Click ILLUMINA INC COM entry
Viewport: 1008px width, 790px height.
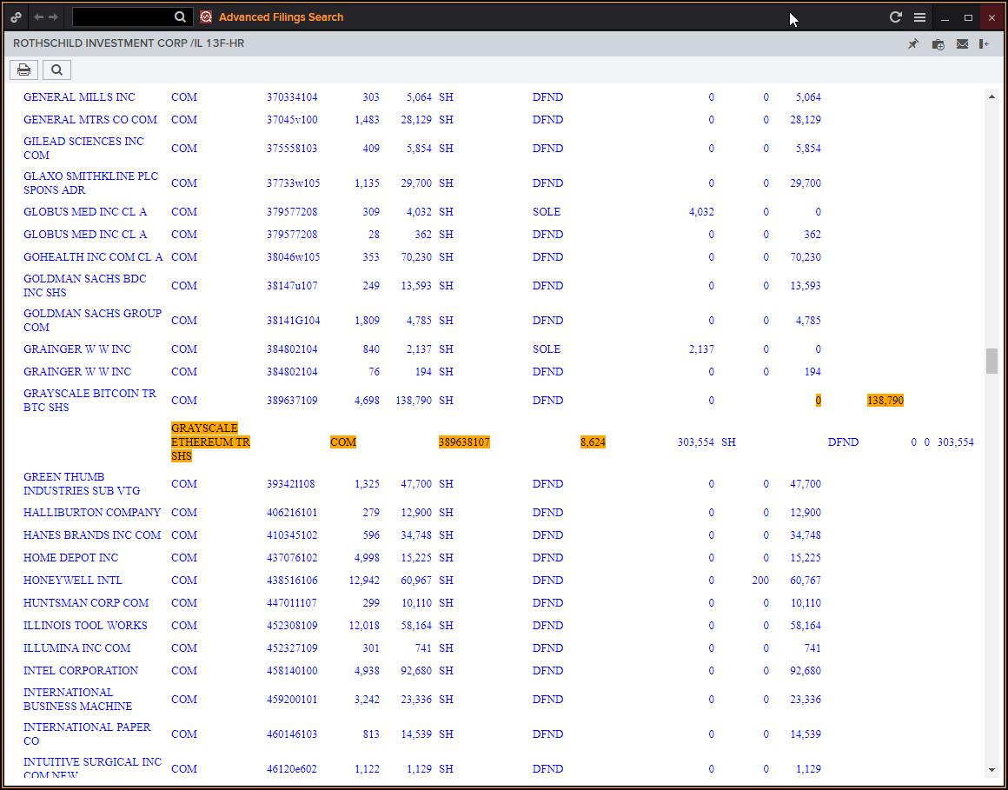(76, 648)
